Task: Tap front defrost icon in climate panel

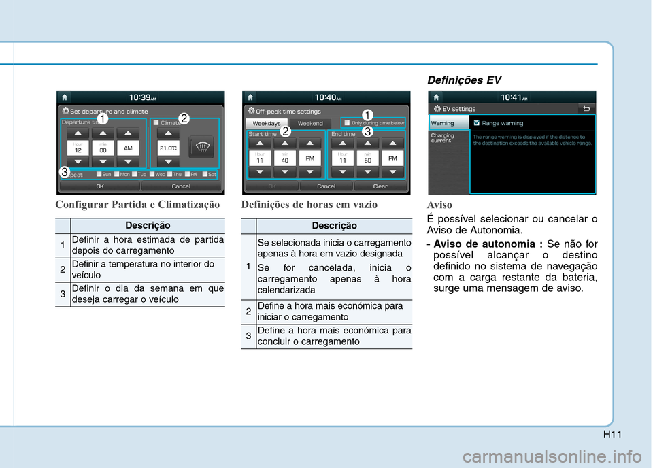Action: coord(202,147)
